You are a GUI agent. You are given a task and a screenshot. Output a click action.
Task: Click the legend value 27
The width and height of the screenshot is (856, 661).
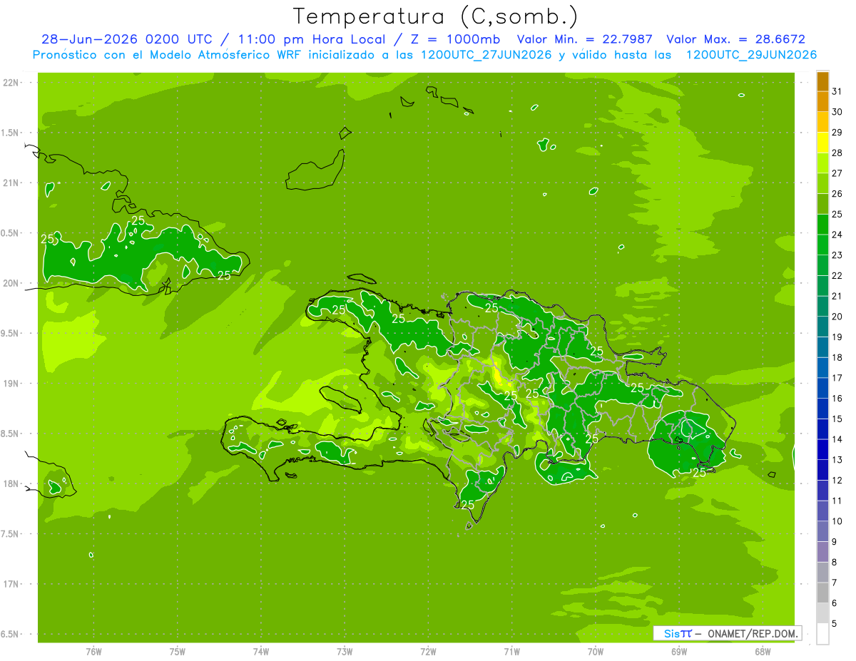837,173
